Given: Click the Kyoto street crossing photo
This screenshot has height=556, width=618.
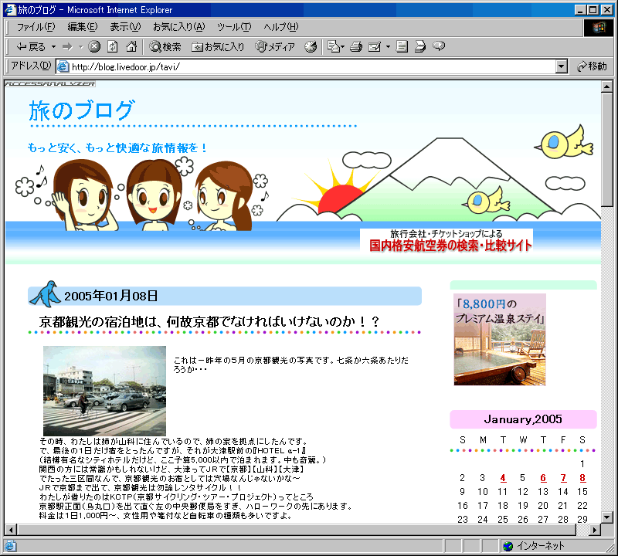Looking at the screenshot, I should pos(104,391).
